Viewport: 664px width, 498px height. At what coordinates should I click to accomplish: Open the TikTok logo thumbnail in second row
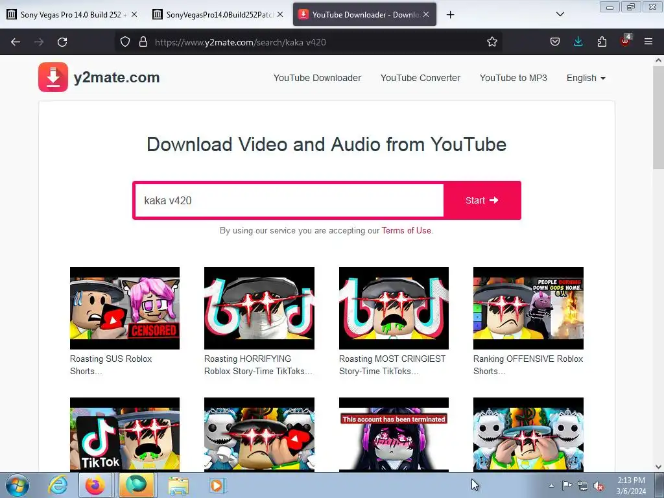[124, 434]
